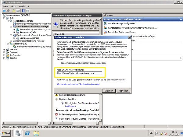Image resolution: width=183 pixels, height=137 pixels.
Task: Collapse the Webserver (IIS) tree node
Action: point(8,44)
